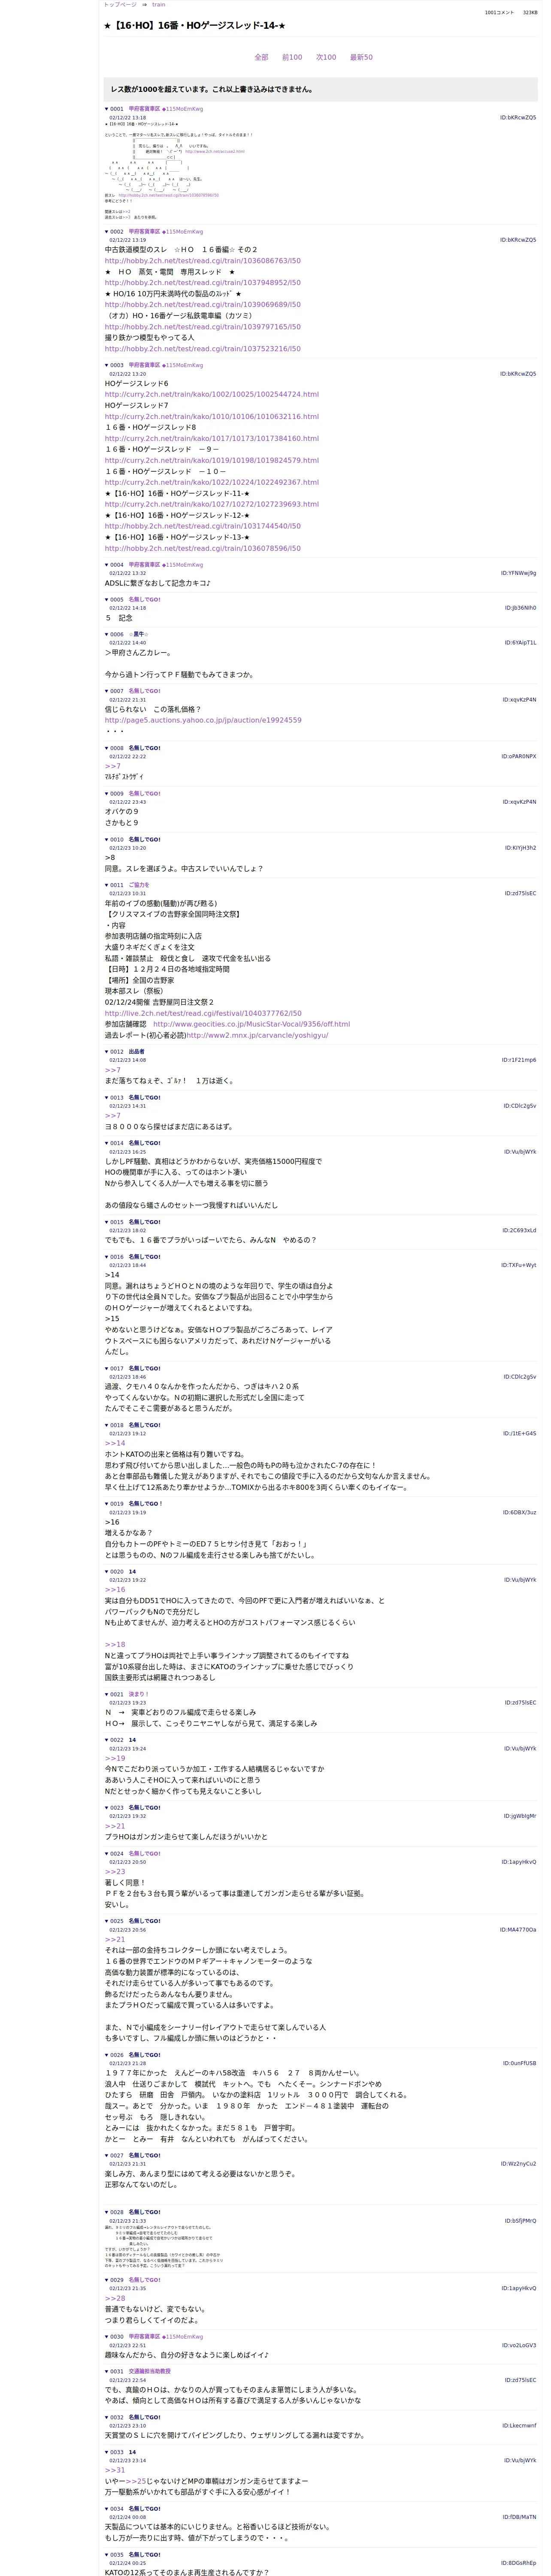This screenshot has width=551, height=2576.
Task: Follow the >>7 anchor in post 0012
Action: coord(112,1070)
